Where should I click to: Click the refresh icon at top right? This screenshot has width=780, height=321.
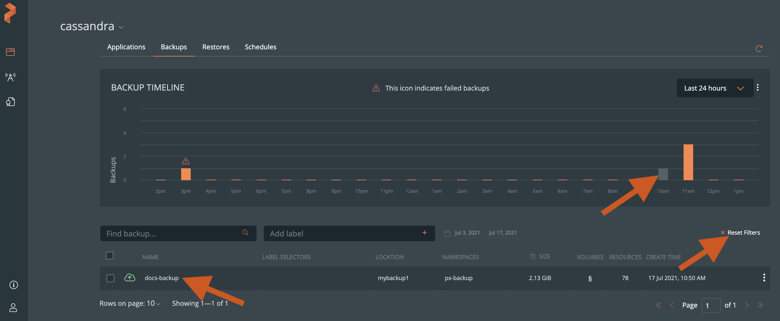(758, 48)
